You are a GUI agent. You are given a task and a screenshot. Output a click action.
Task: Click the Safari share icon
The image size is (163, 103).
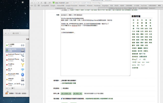coord(50,3)
